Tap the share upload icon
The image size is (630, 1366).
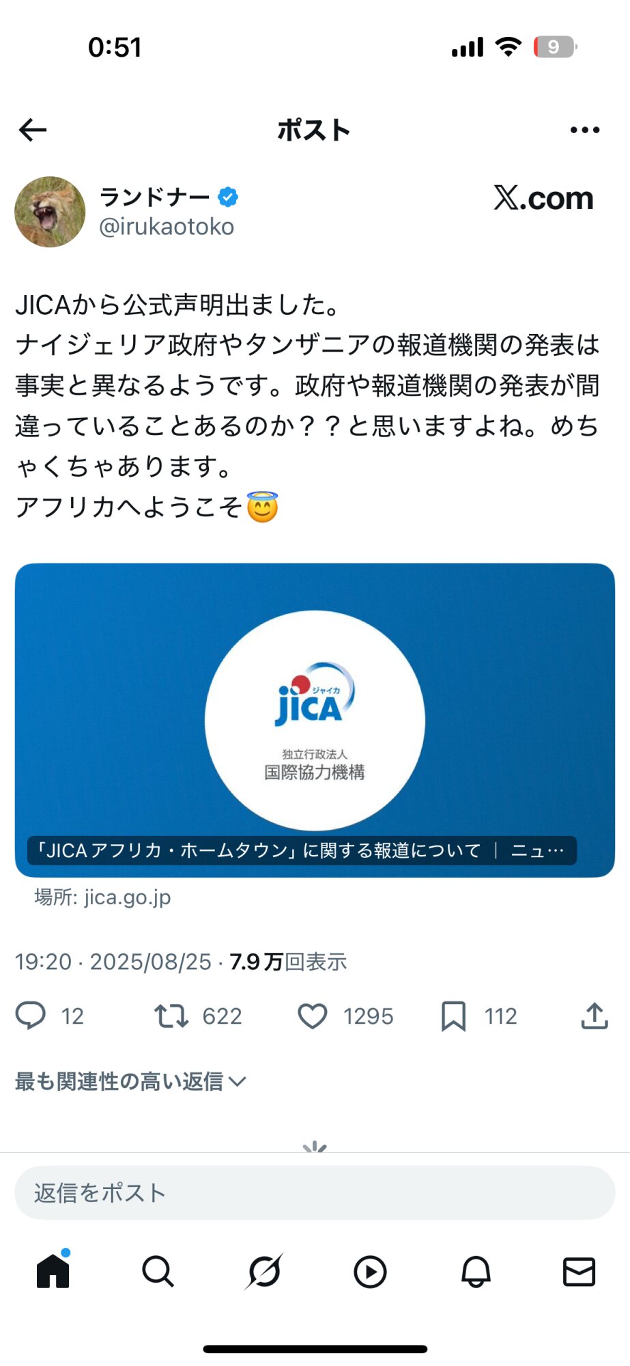pos(595,1016)
